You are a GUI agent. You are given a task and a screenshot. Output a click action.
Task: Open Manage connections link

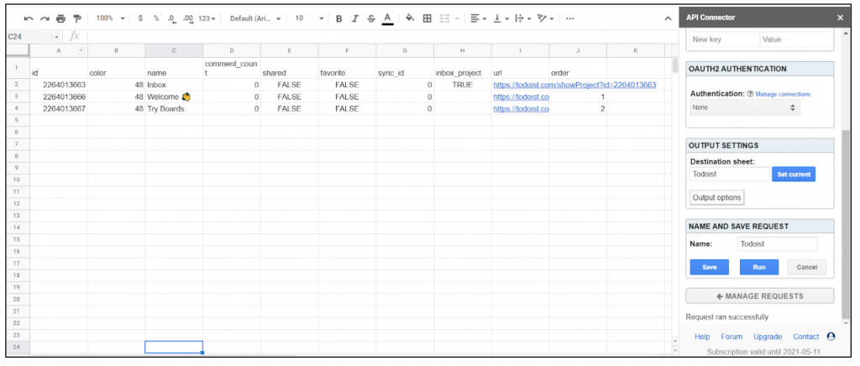[783, 94]
